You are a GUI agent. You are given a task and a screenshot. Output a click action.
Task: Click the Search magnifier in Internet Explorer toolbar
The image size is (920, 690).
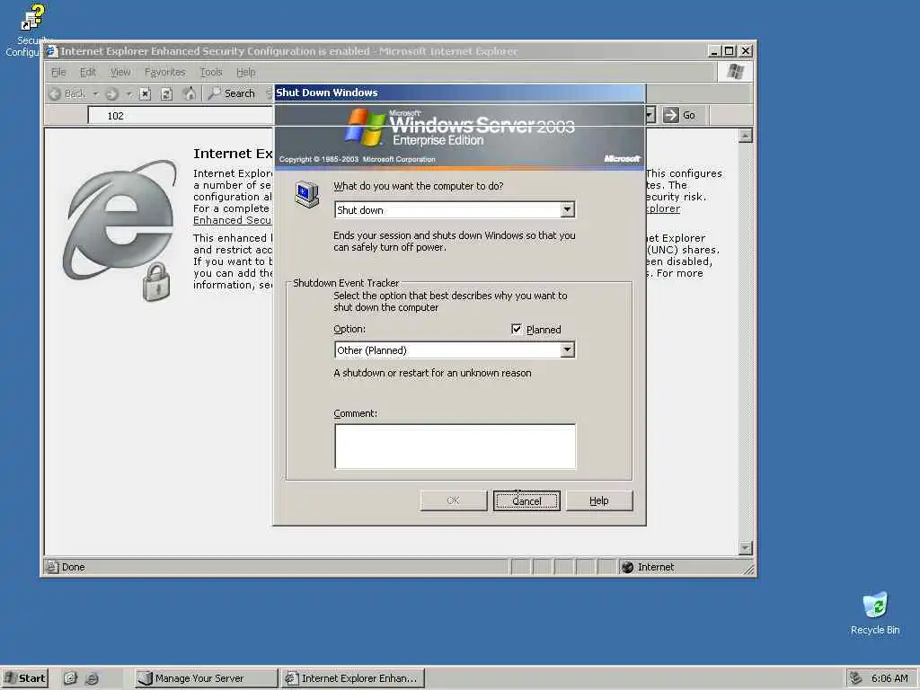[215, 93]
